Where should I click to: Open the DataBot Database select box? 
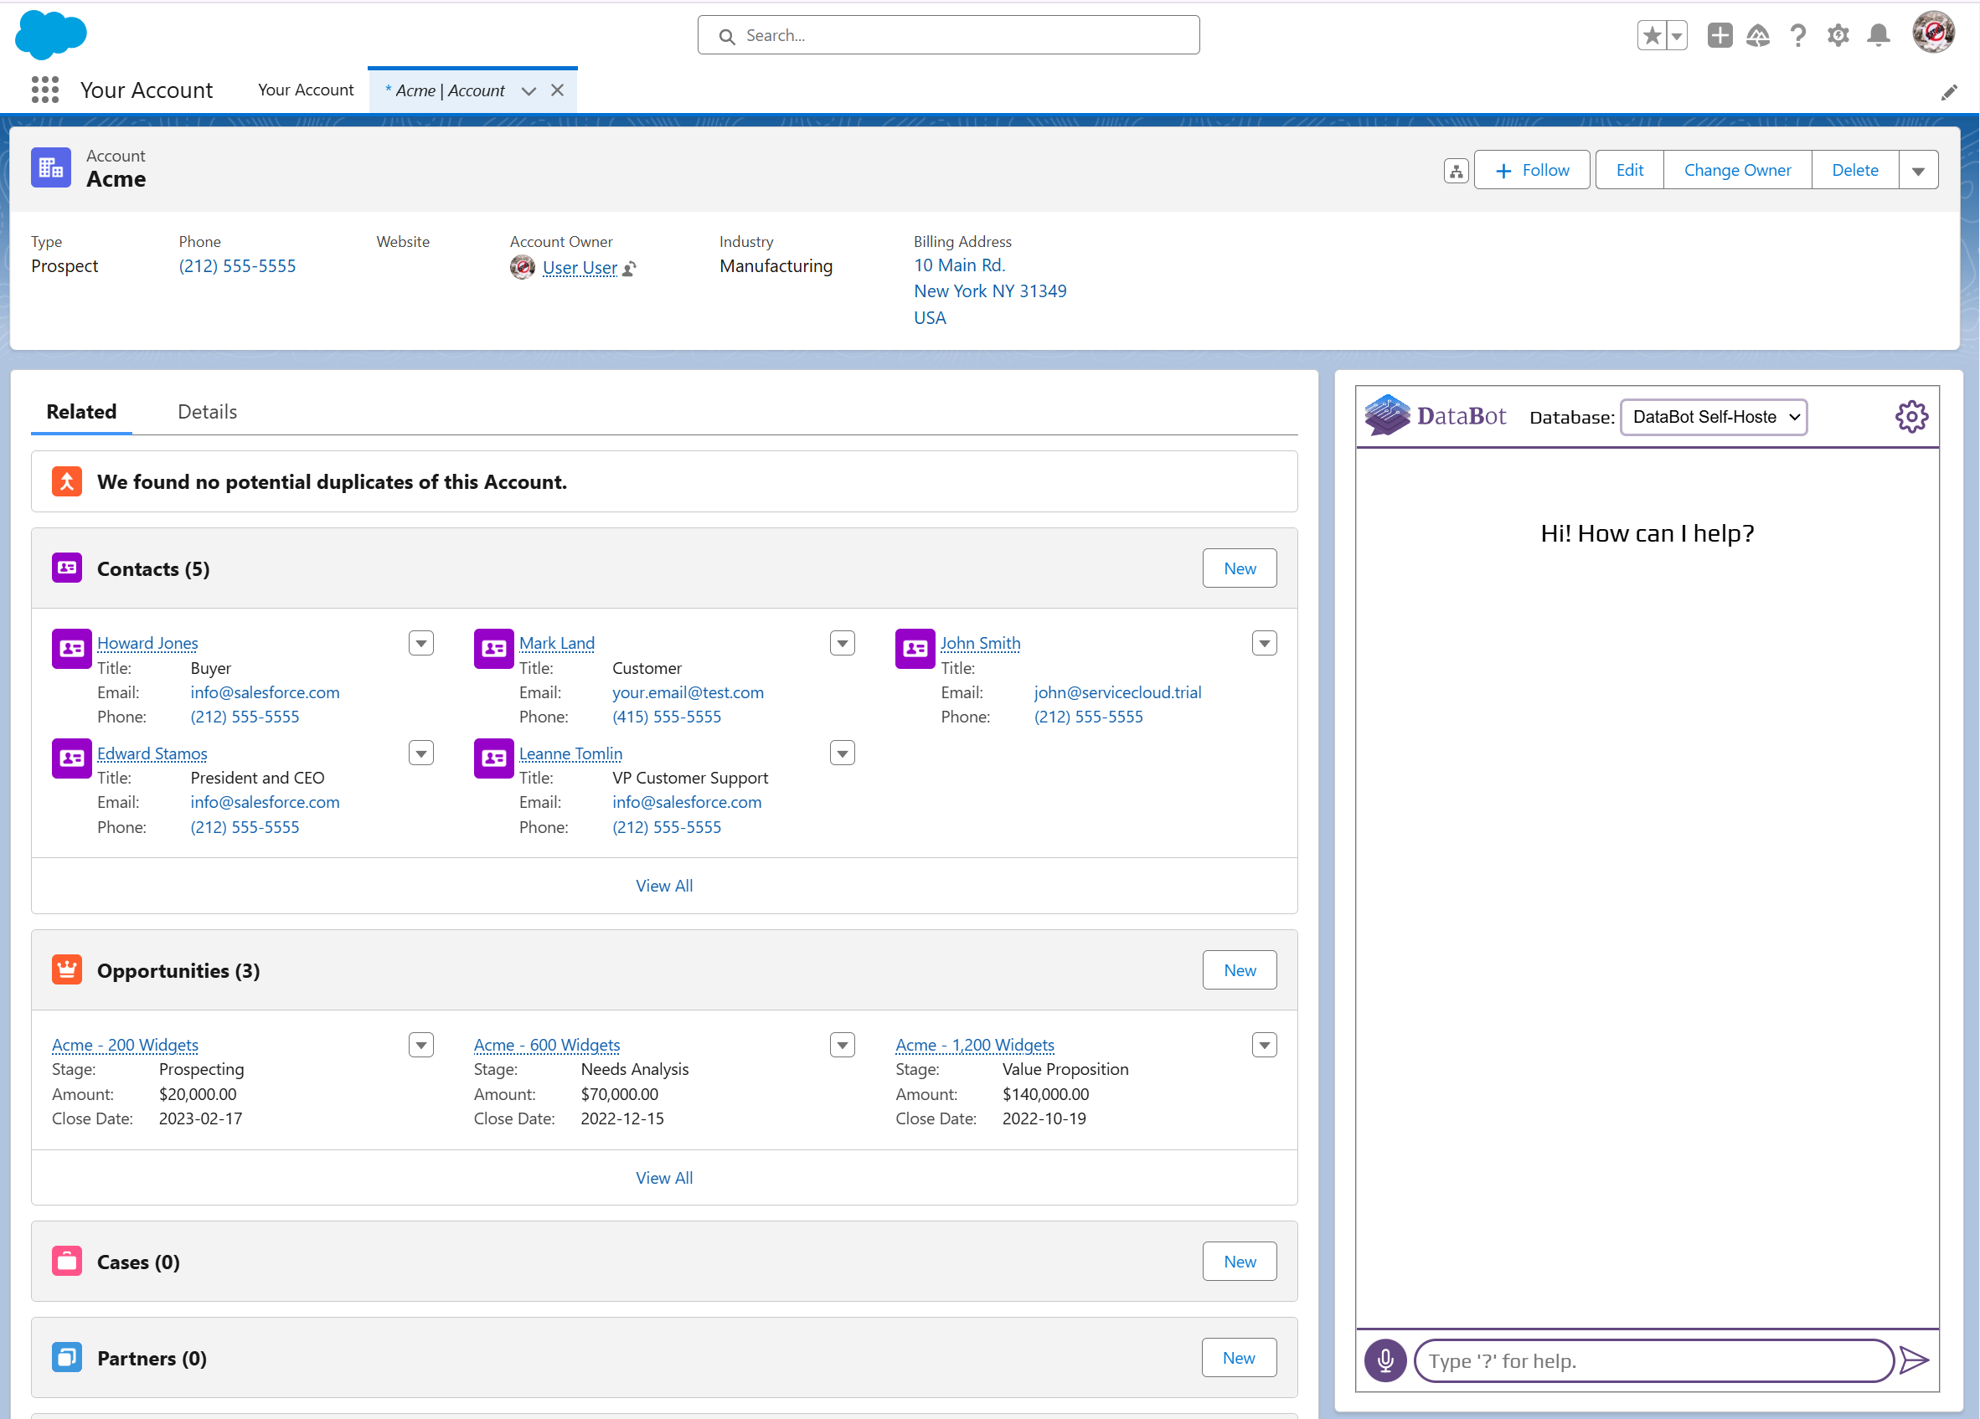click(x=1714, y=416)
